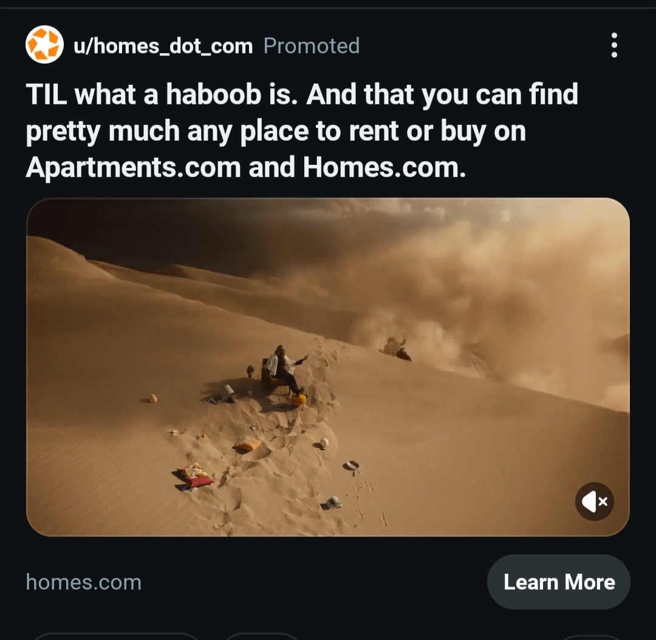656x640 pixels.
Task: Tap the person near the dust cloud
Action: (395, 348)
